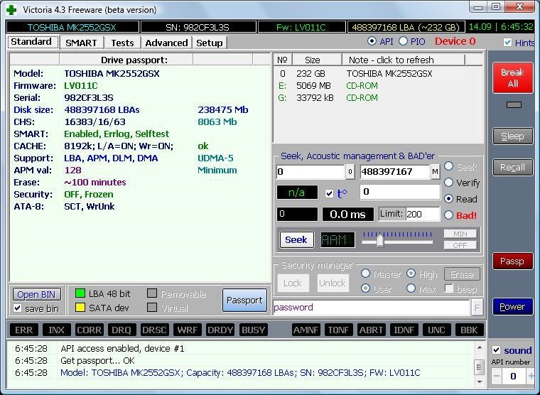
Task: Toggle the Hints checkbox
Action: tap(507, 43)
